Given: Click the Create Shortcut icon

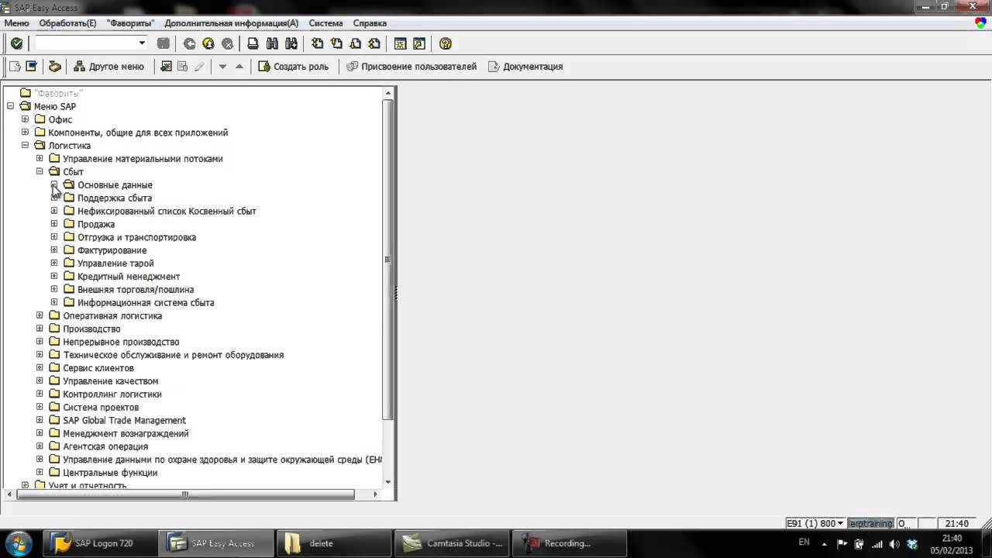Looking at the screenshot, I should [x=419, y=43].
